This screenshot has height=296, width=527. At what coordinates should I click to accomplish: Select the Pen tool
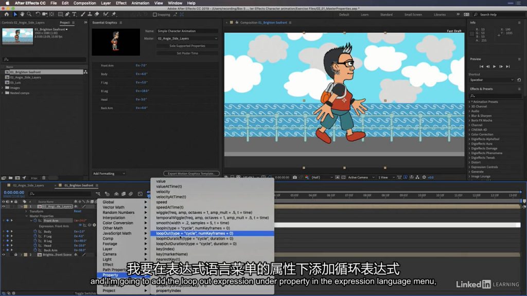pyautogui.click(x=67, y=14)
